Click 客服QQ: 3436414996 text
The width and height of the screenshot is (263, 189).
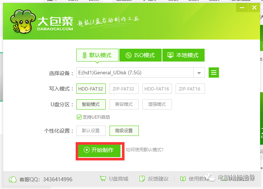(x=46, y=179)
